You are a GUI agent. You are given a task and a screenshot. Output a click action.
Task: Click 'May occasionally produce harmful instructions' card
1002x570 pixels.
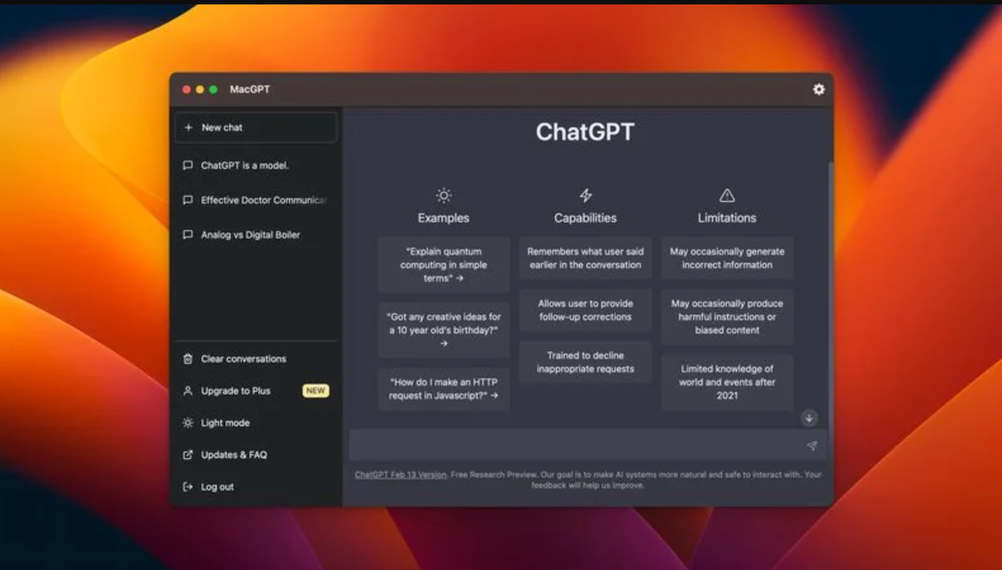click(727, 317)
